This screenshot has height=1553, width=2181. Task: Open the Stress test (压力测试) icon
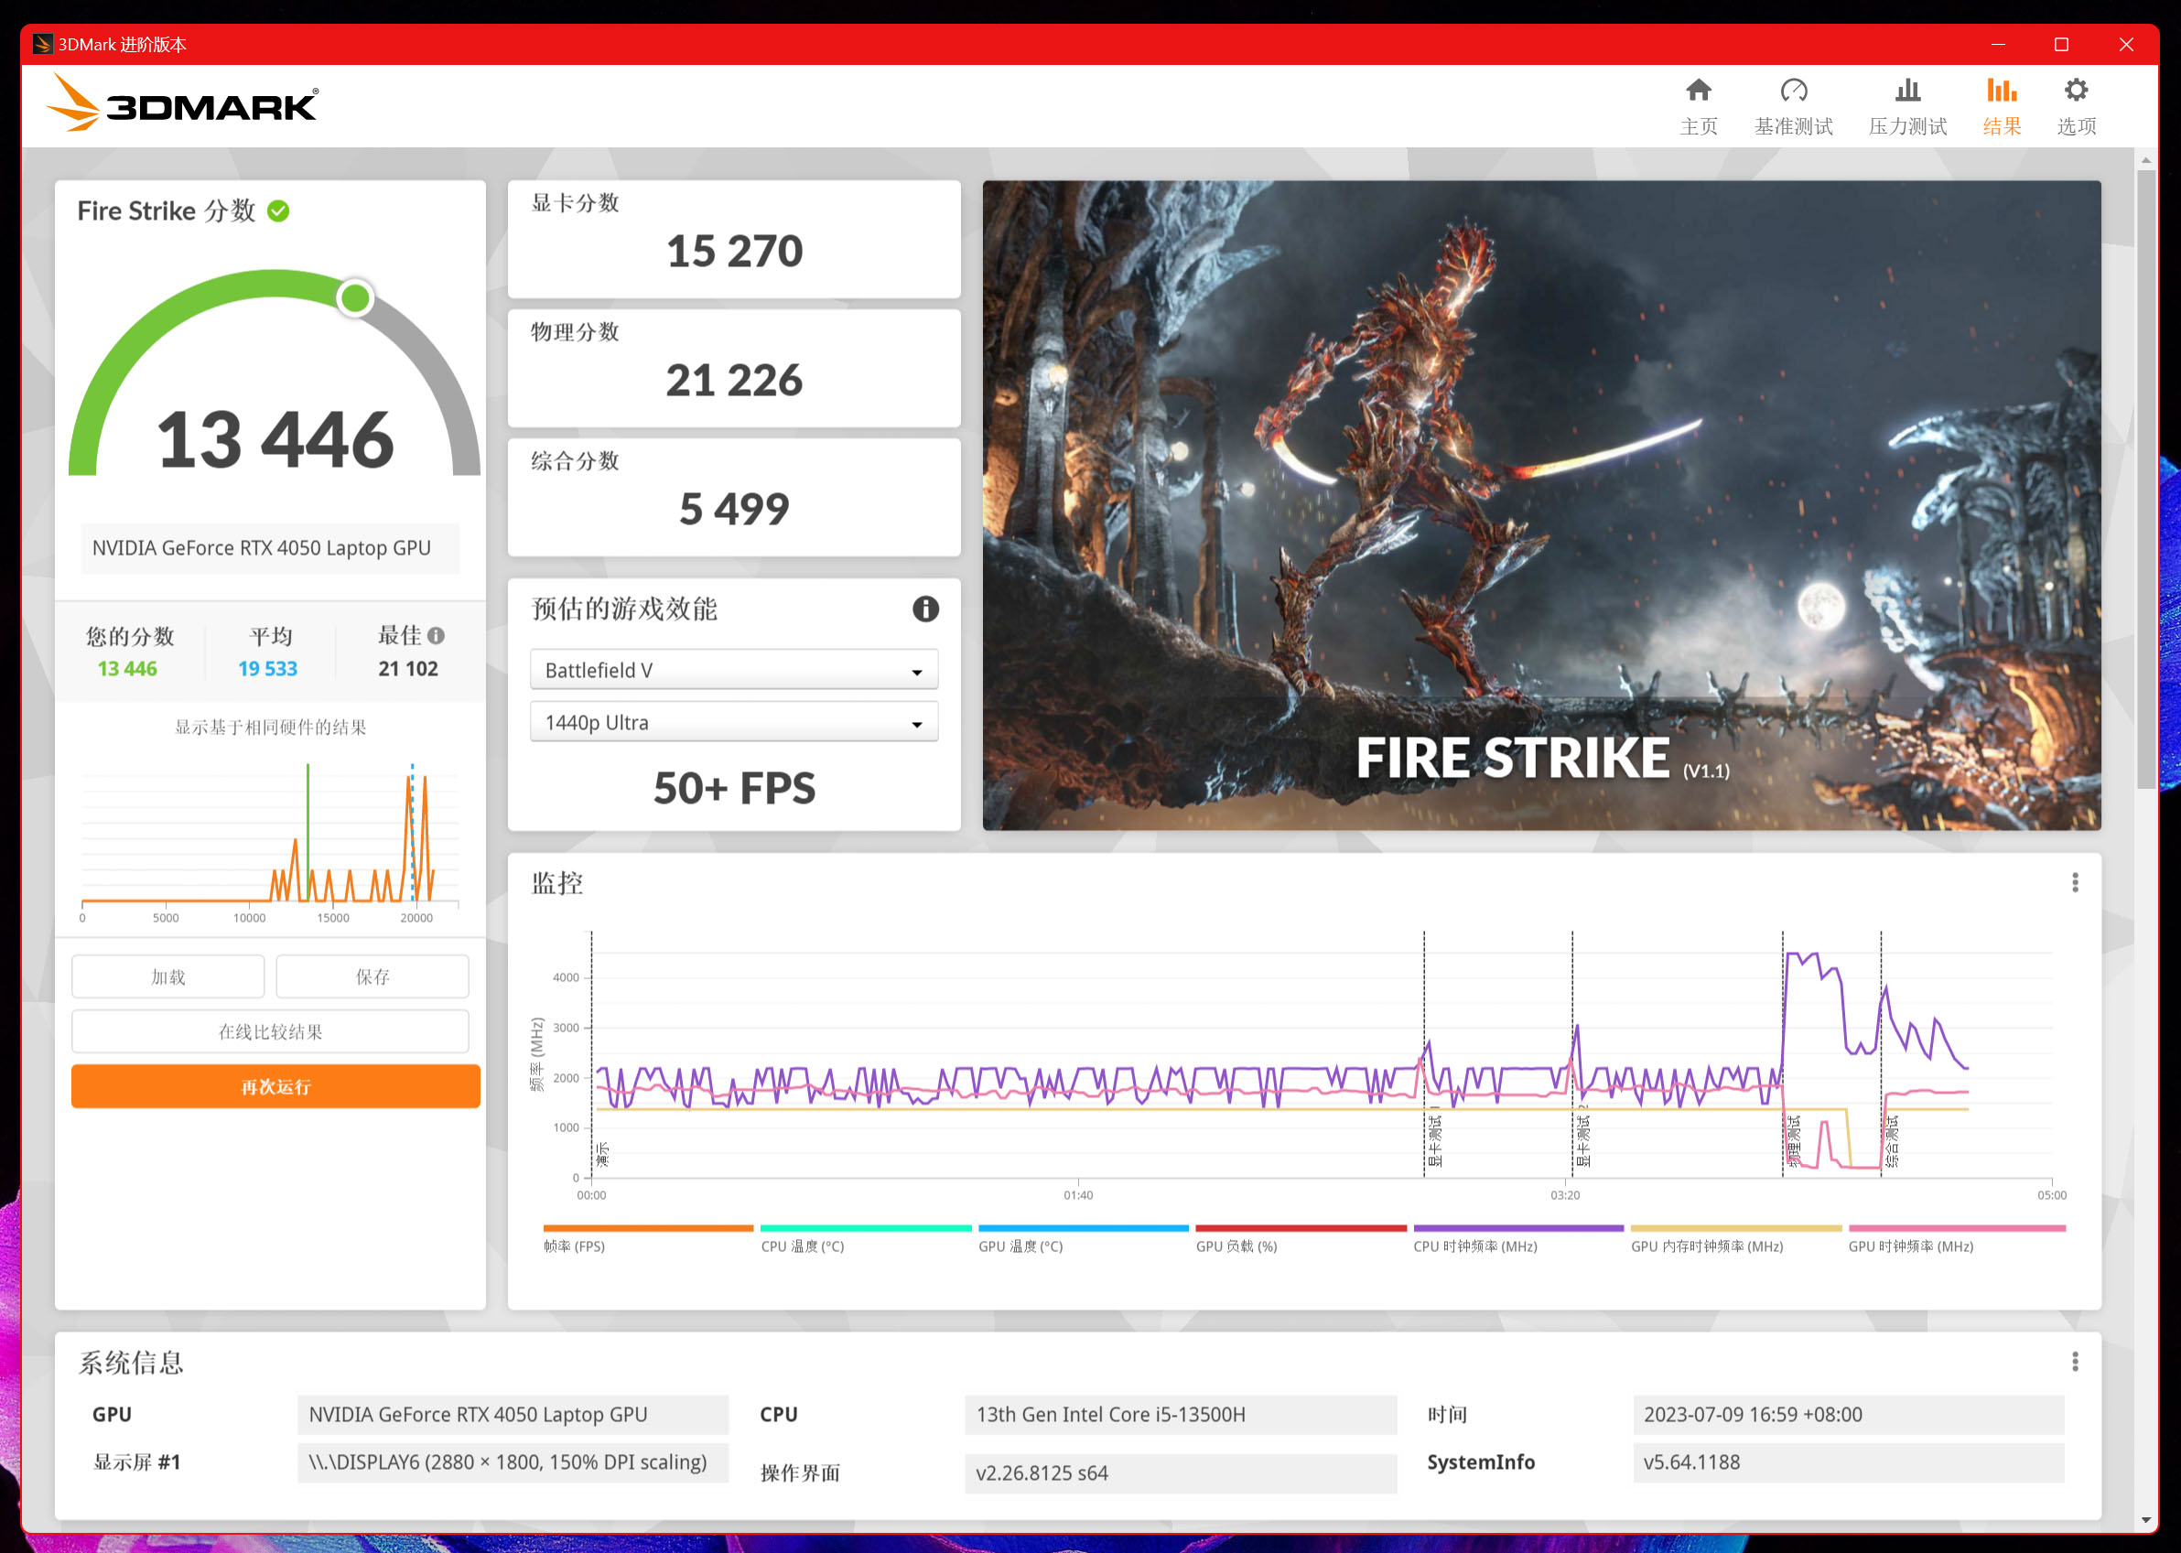(1906, 91)
